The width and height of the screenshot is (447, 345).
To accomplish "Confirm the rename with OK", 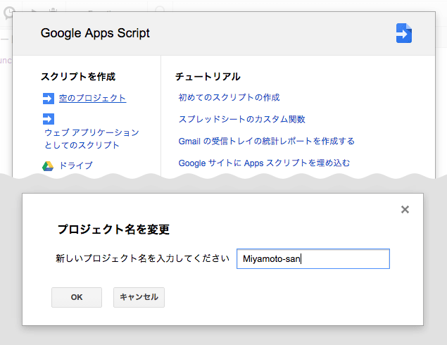I will coord(77,297).
